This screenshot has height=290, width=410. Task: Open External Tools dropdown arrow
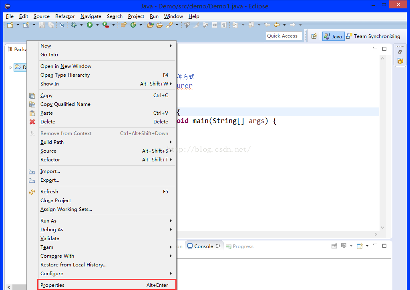(113, 25)
